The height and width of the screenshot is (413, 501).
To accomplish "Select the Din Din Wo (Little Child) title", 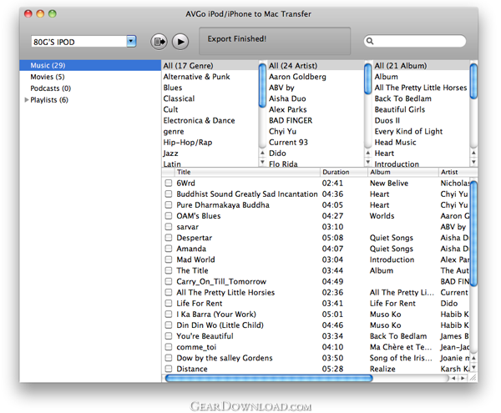I will pyautogui.click(x=220, y=325).
